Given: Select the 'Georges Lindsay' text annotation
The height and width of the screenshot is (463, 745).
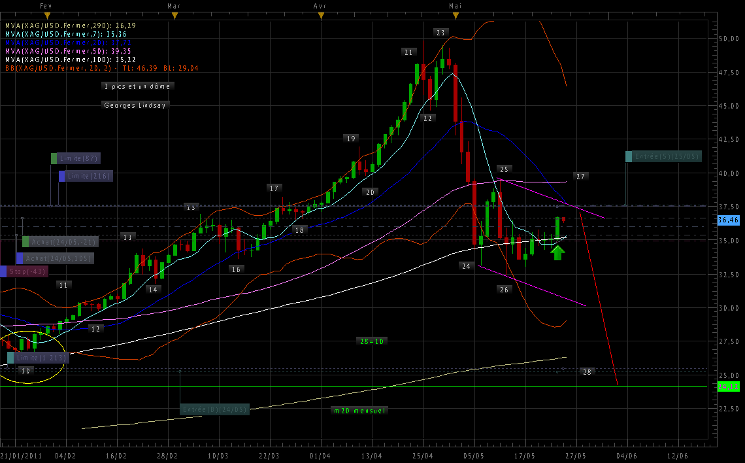Looking at the screenshot, I should (x=136, y=105).
